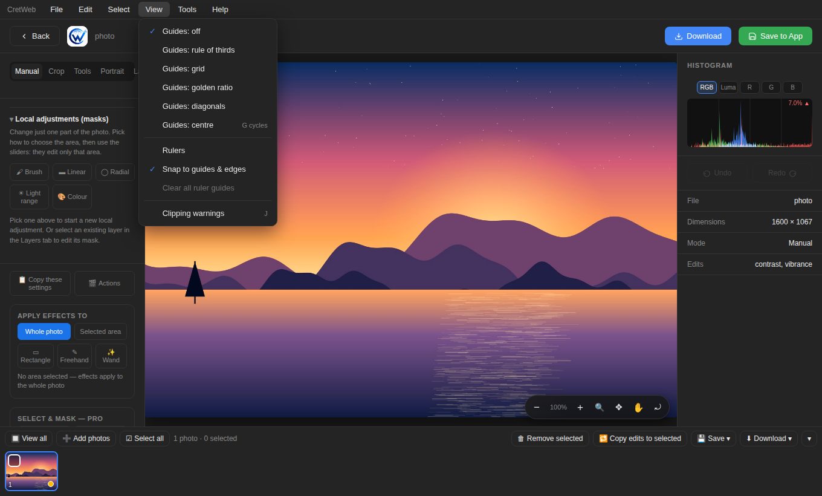Click Selected area apply option
This screenshot has height=496, width=822.
pyautogui.click(x=100, y=331)
